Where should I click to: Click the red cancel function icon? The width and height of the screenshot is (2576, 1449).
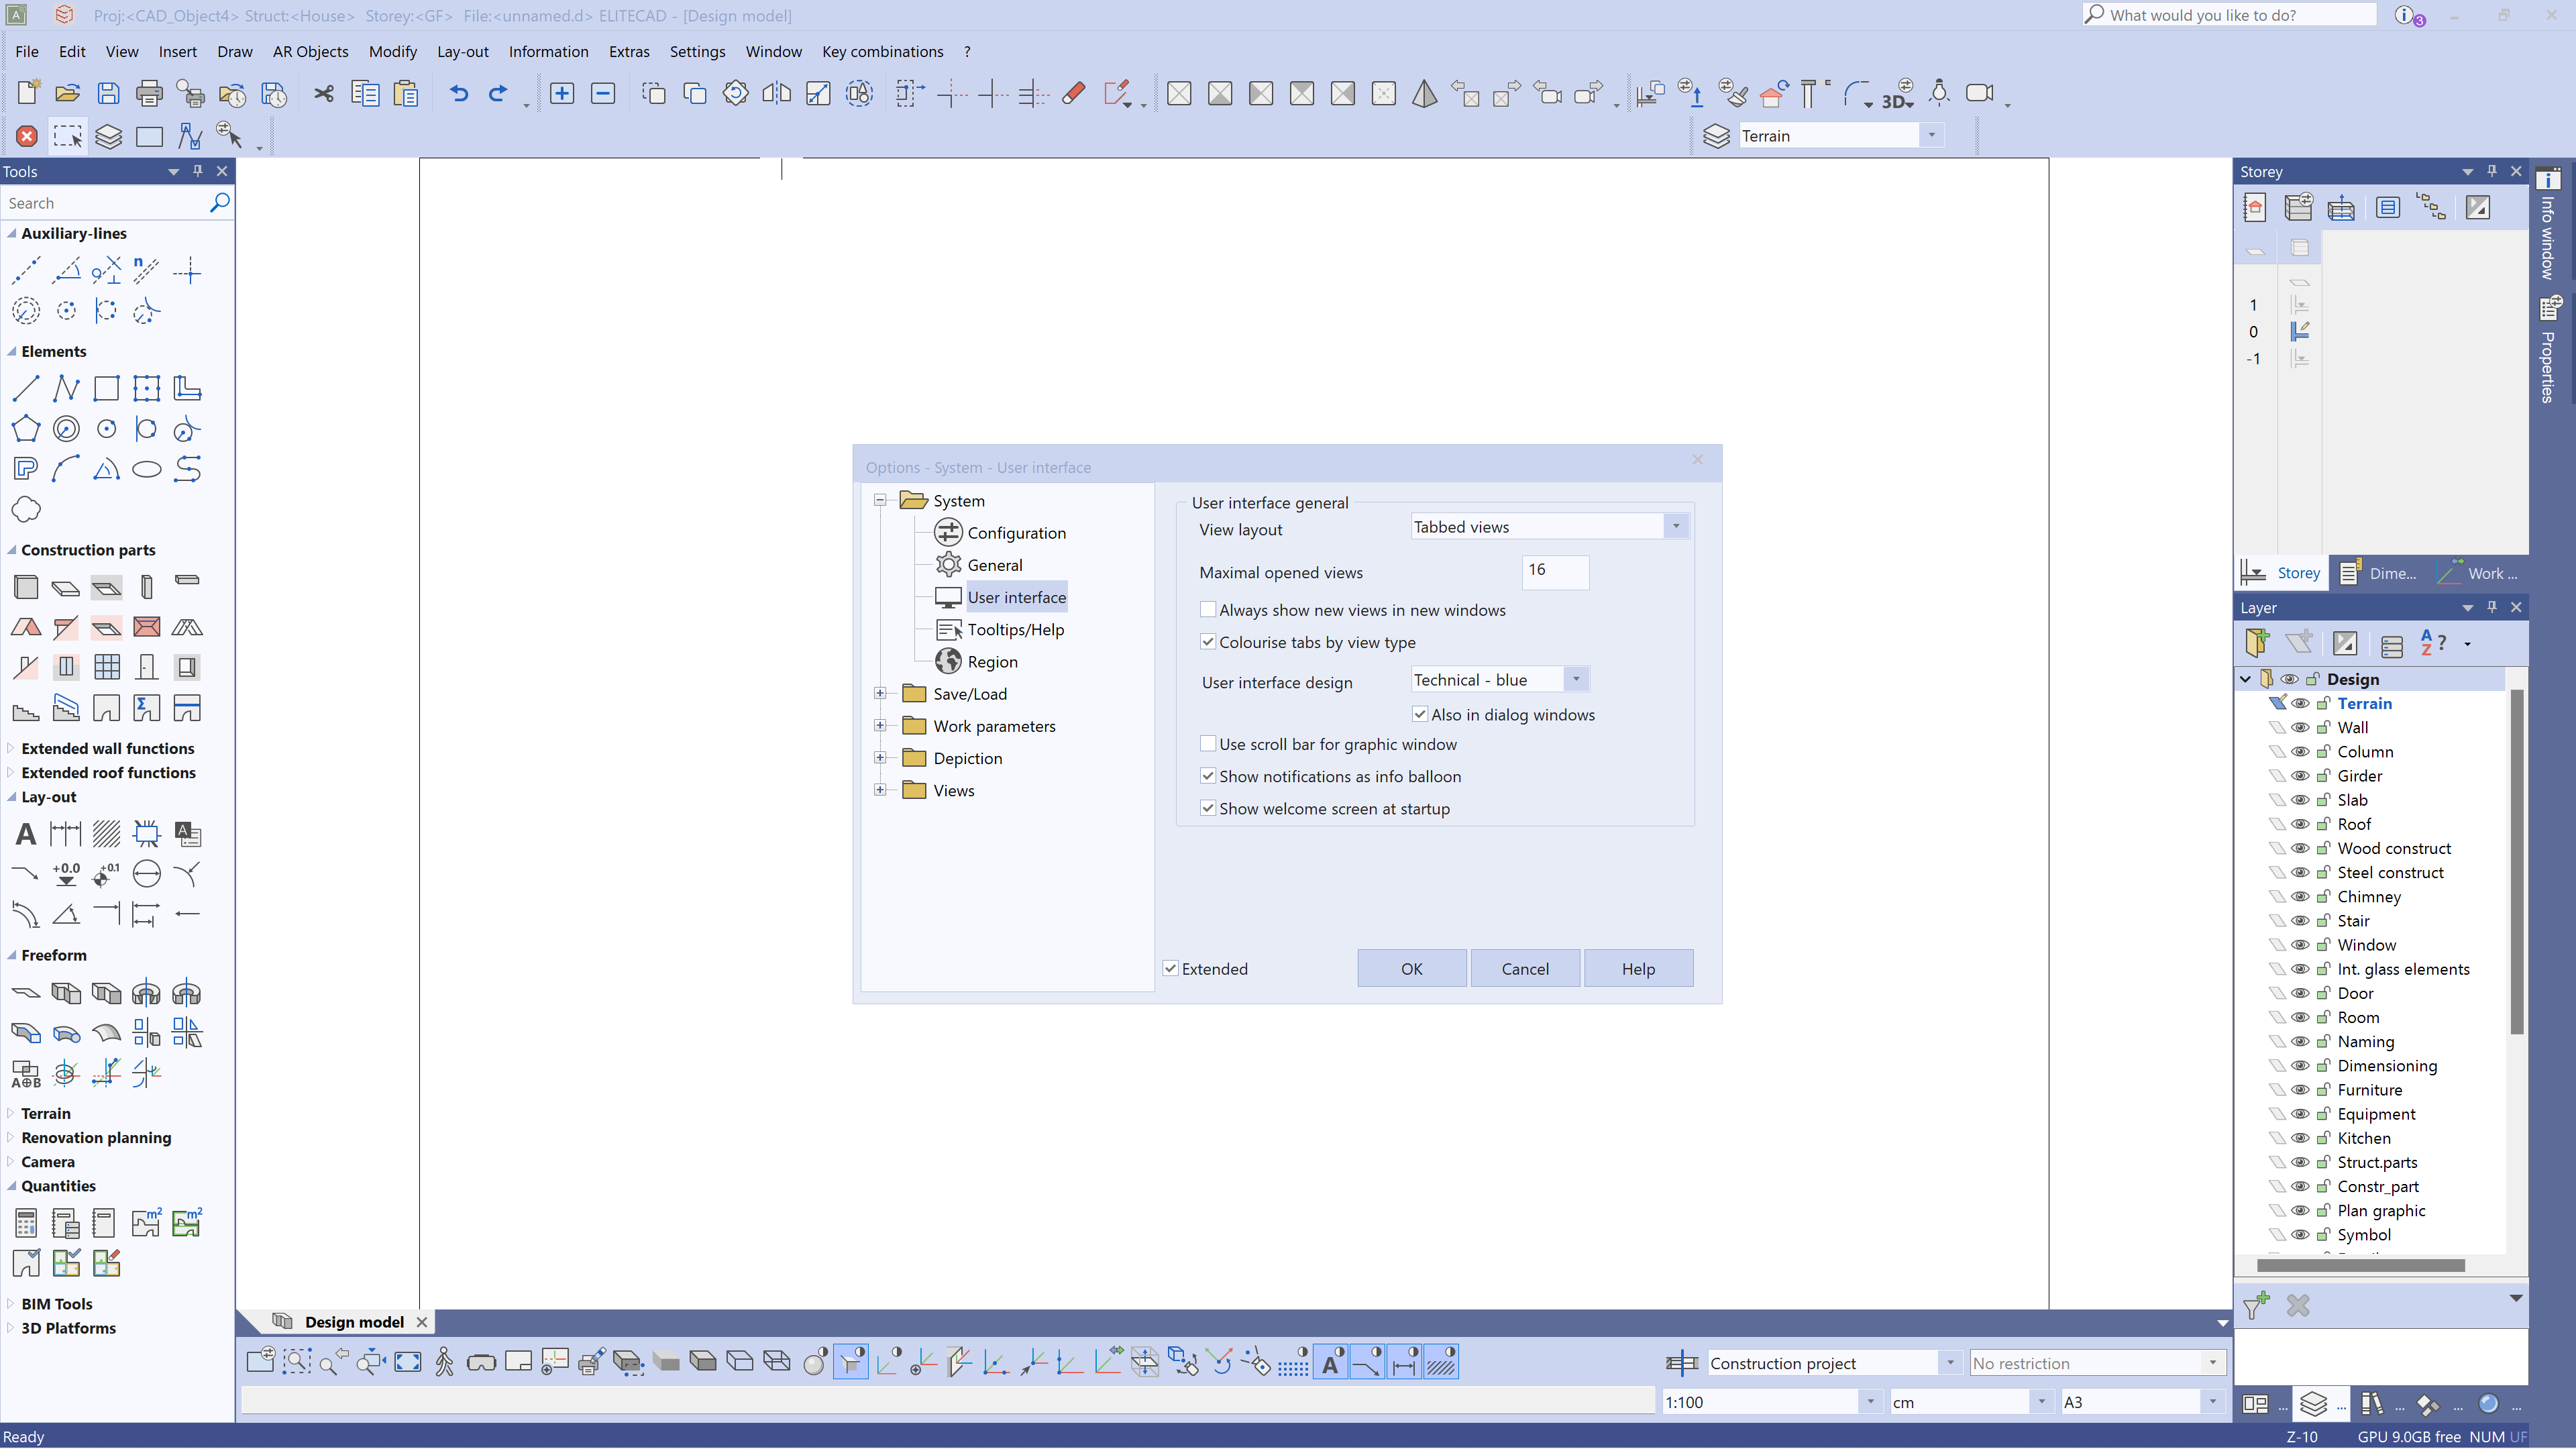(x=27, y=136)
